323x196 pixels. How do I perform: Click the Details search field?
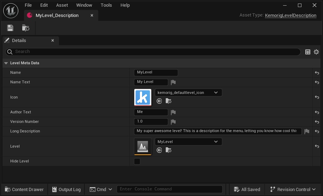155,52
